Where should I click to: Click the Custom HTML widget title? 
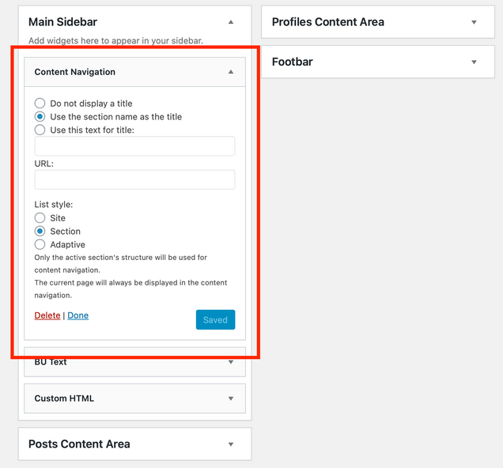64,398
